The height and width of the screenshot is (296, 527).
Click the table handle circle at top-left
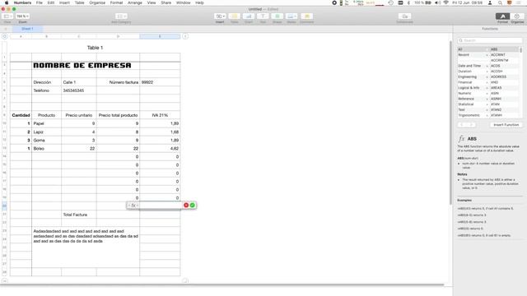[x=5, y=36]
